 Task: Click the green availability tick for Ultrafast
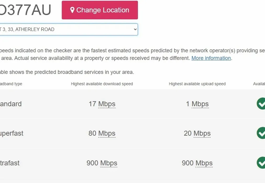point(261,163)
